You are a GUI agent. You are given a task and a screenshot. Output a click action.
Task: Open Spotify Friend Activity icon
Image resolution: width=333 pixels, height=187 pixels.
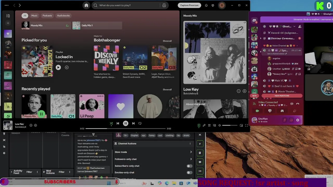(213, 5)
